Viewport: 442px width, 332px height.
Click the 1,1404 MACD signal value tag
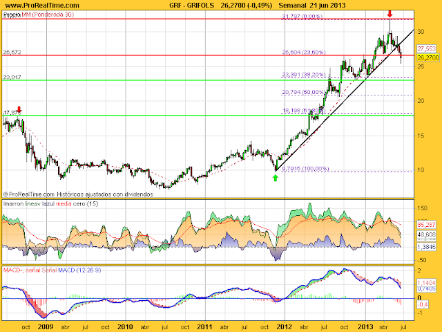coord(427,282)
